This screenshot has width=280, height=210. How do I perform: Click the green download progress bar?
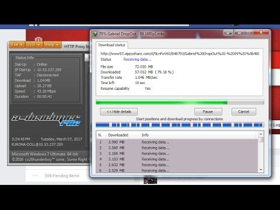pyautogui.click(x=180, y=102)
